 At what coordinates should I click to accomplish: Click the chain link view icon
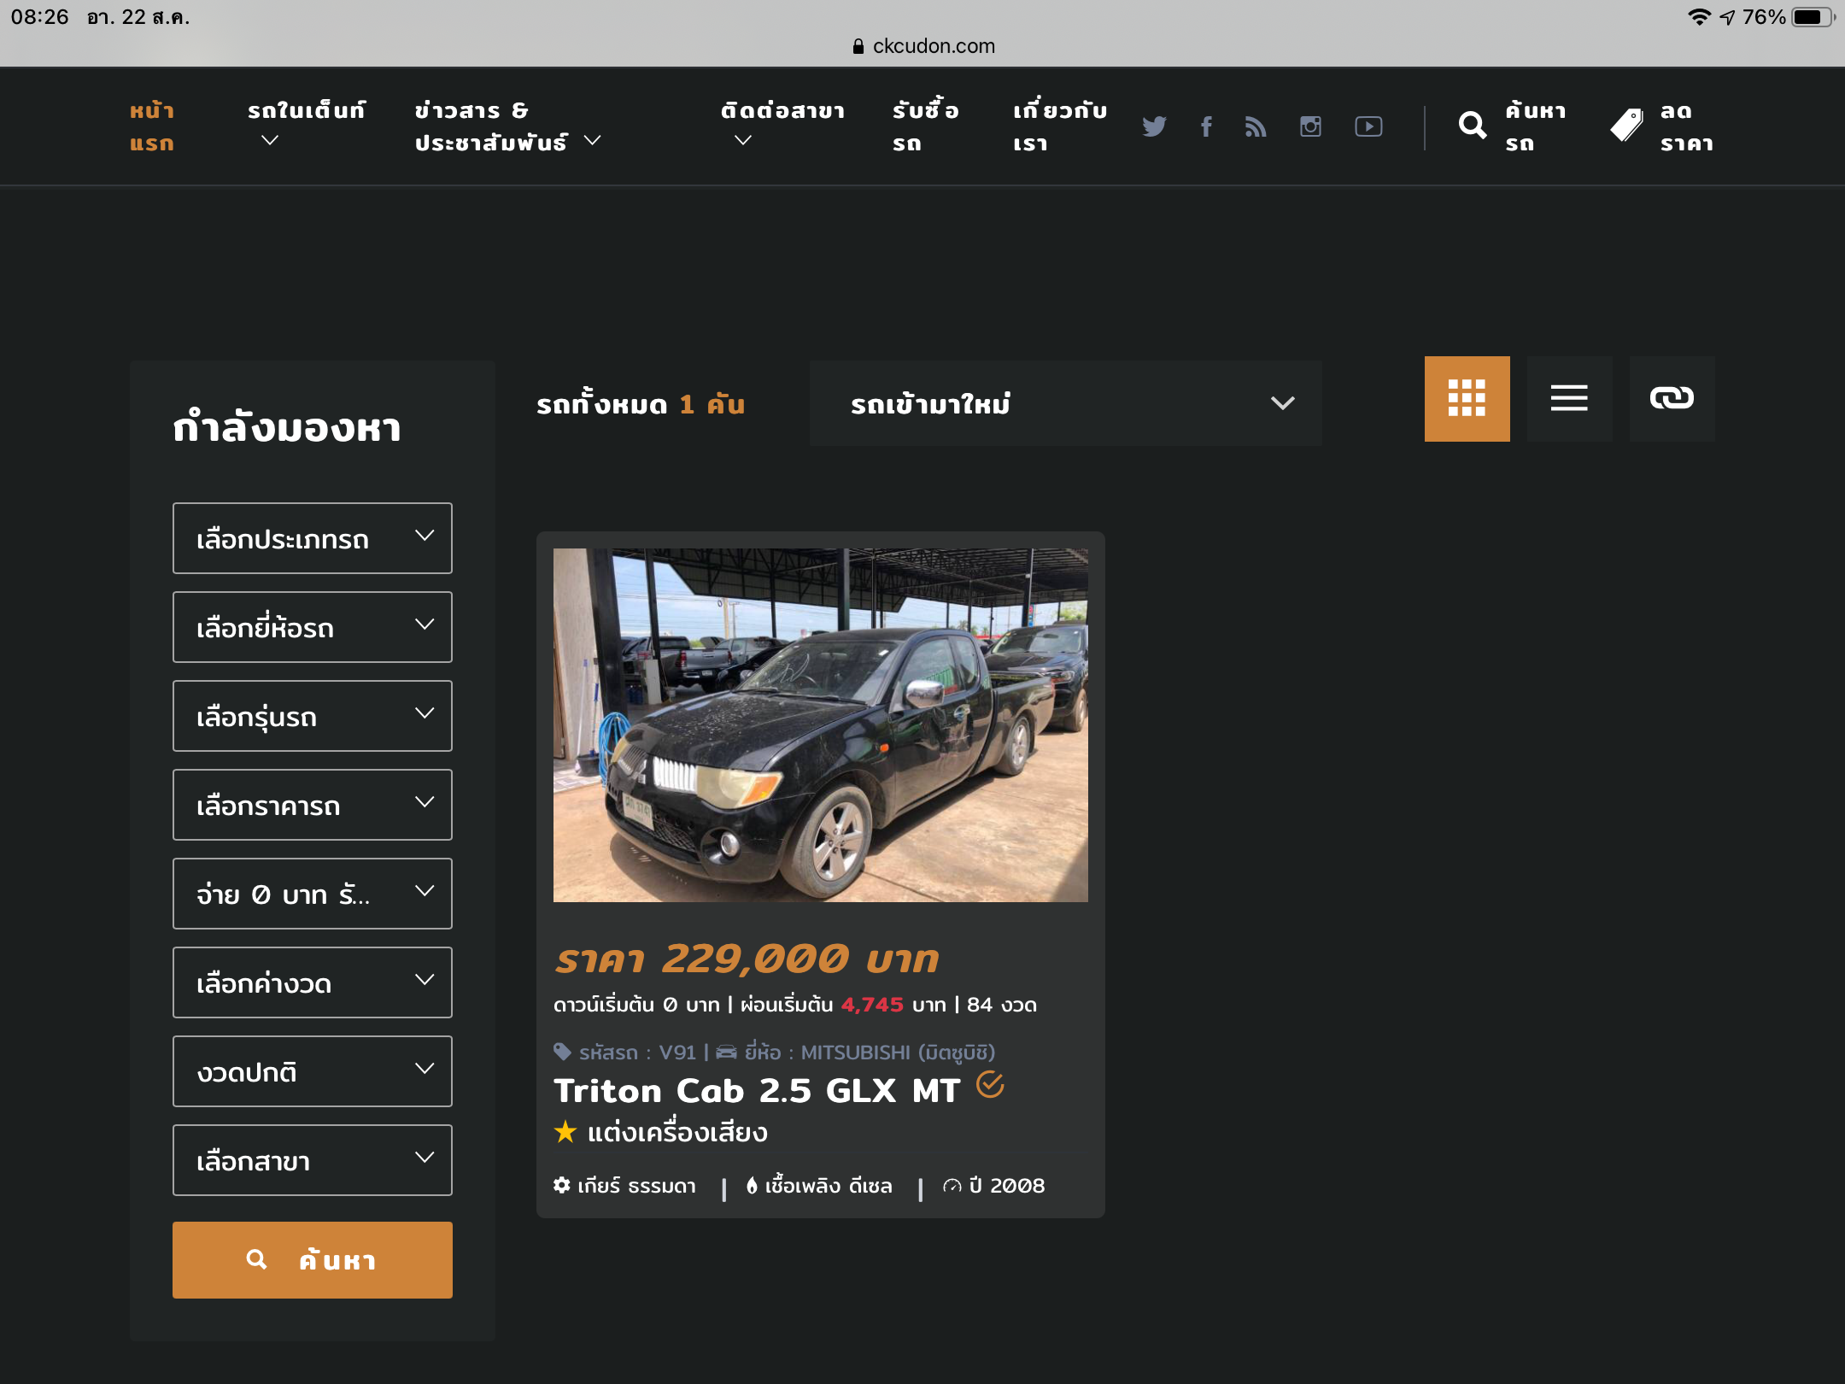[x=1672, y=398]
